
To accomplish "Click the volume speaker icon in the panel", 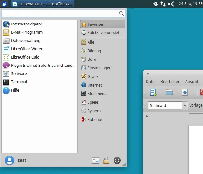I will (x=171, y=4).
